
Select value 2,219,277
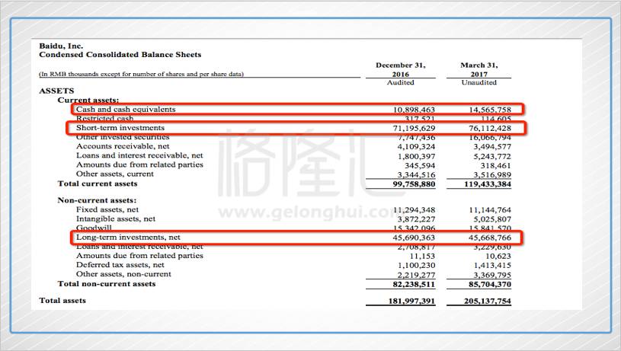click(416, 275)
